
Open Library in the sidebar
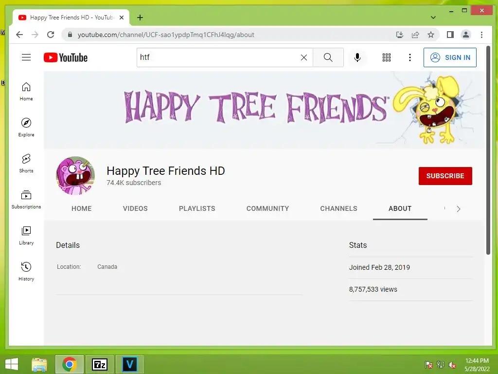26,235
